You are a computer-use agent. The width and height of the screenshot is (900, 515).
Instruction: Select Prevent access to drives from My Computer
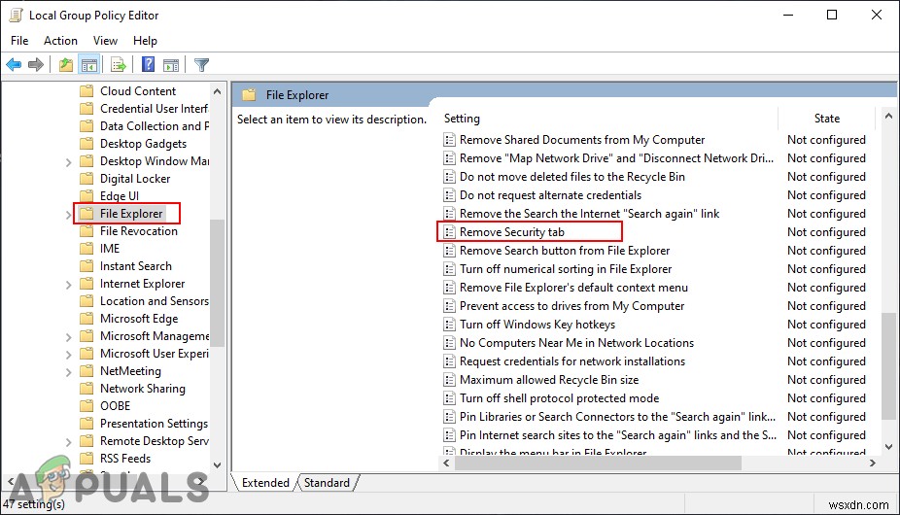pyautogui.click(x=571, y=306)
